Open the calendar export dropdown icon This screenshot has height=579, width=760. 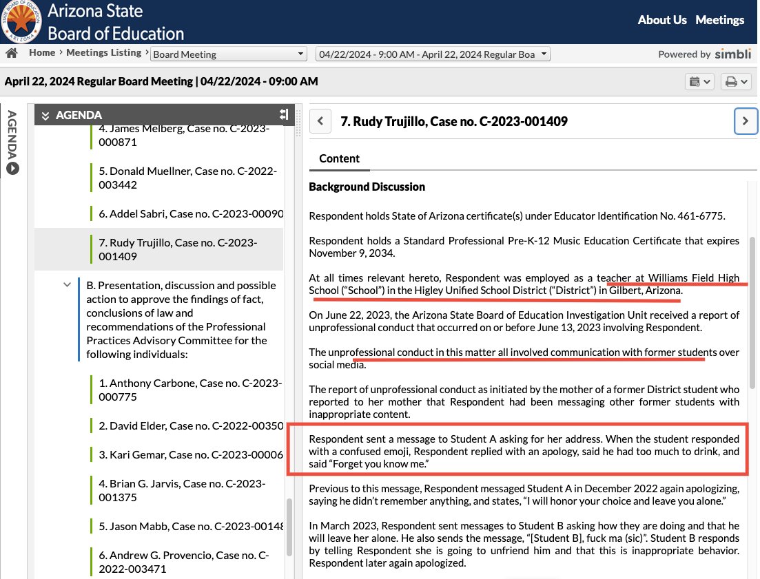click(699, 82)
